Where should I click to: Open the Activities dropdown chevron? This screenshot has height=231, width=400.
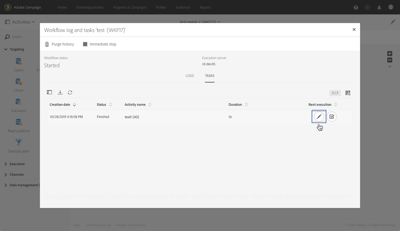click(x=33, y=22)
